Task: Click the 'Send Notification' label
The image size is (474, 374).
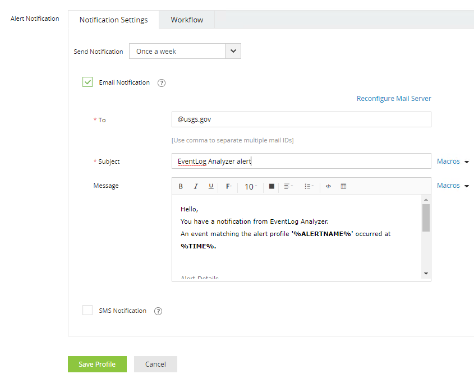Action: 98,52
